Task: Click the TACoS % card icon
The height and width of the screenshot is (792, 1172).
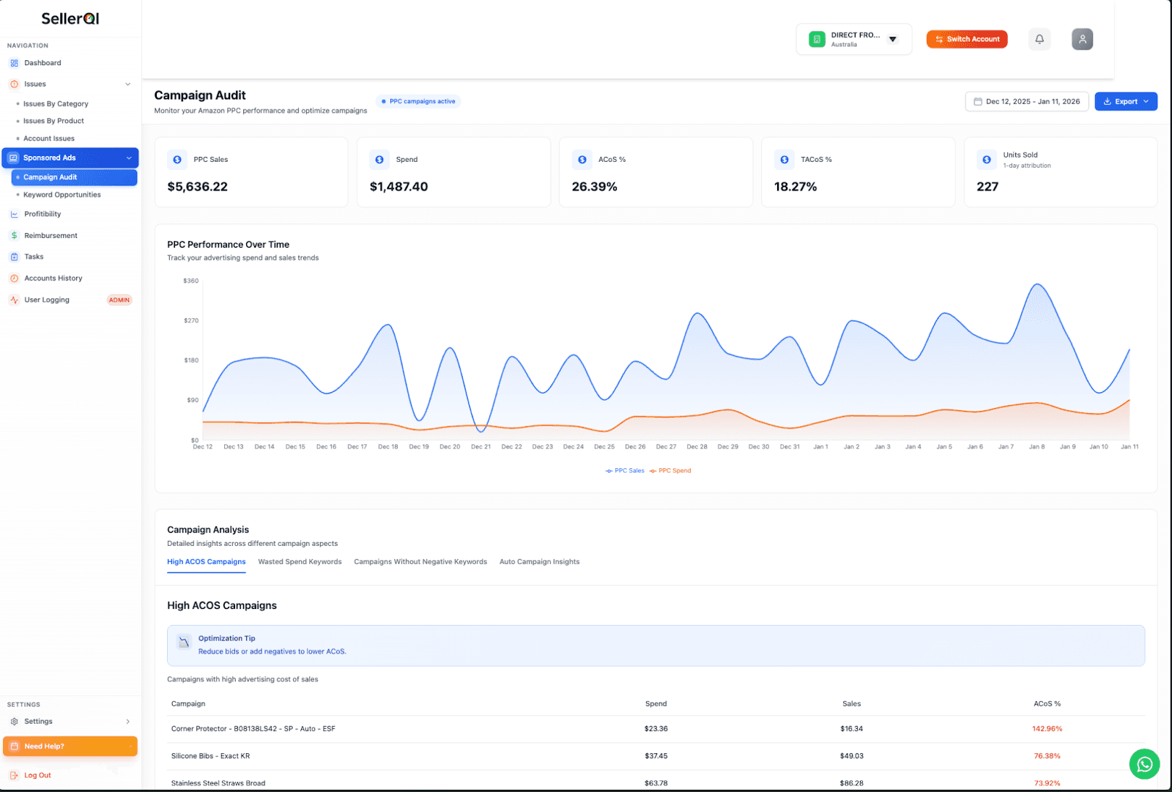Action: [x=785, y=160]
